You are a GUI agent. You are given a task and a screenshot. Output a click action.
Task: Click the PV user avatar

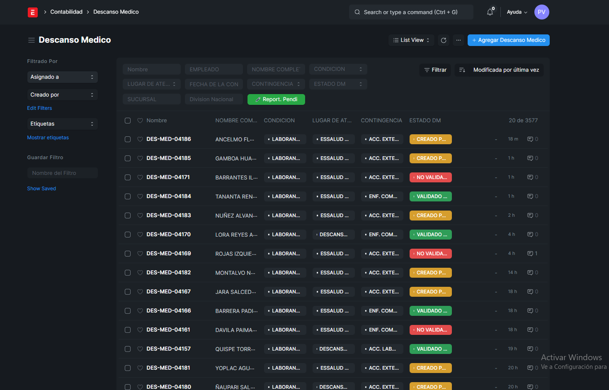coord(541,12)
